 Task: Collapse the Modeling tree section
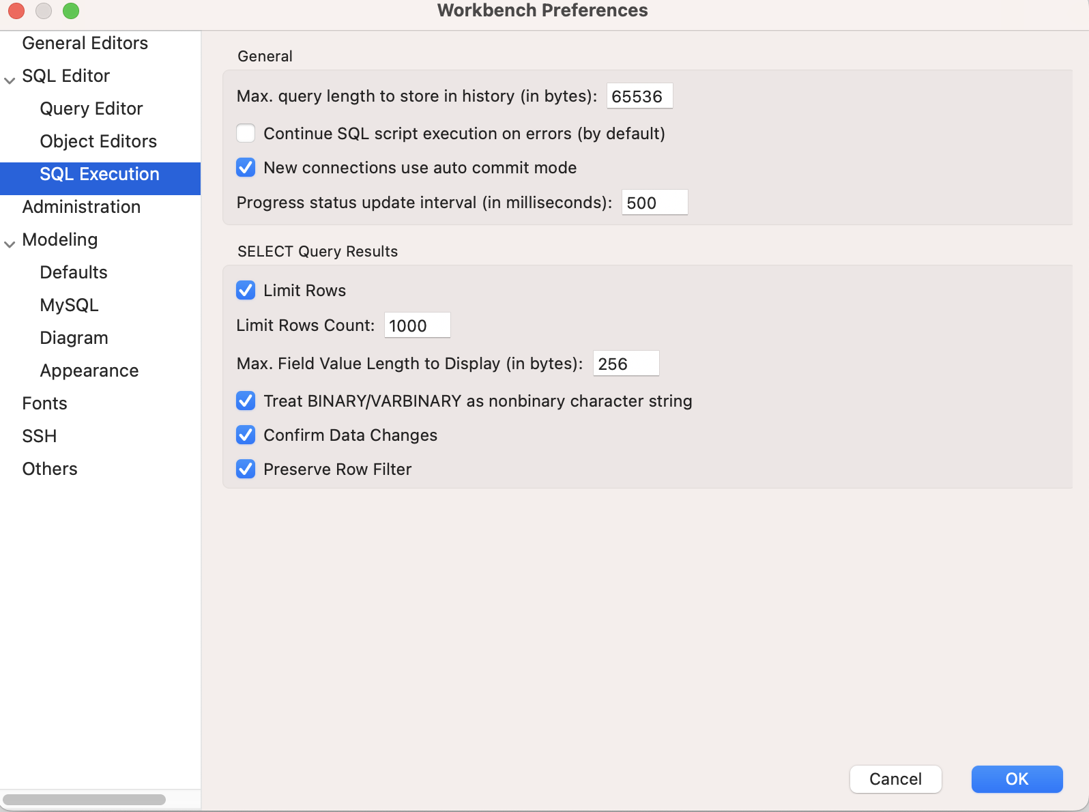point(10,244)
